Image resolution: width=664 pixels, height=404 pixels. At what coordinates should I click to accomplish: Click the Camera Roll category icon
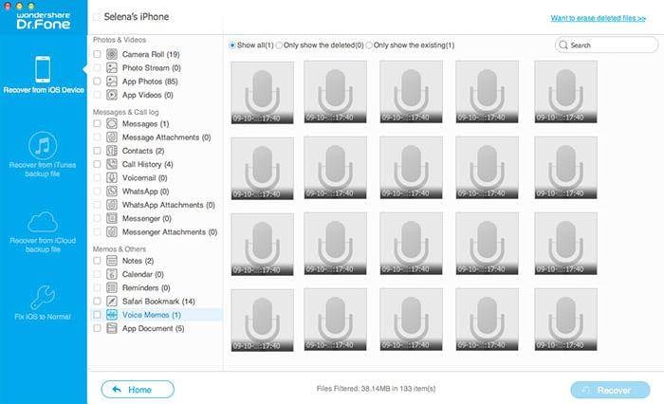click(112, 54)
